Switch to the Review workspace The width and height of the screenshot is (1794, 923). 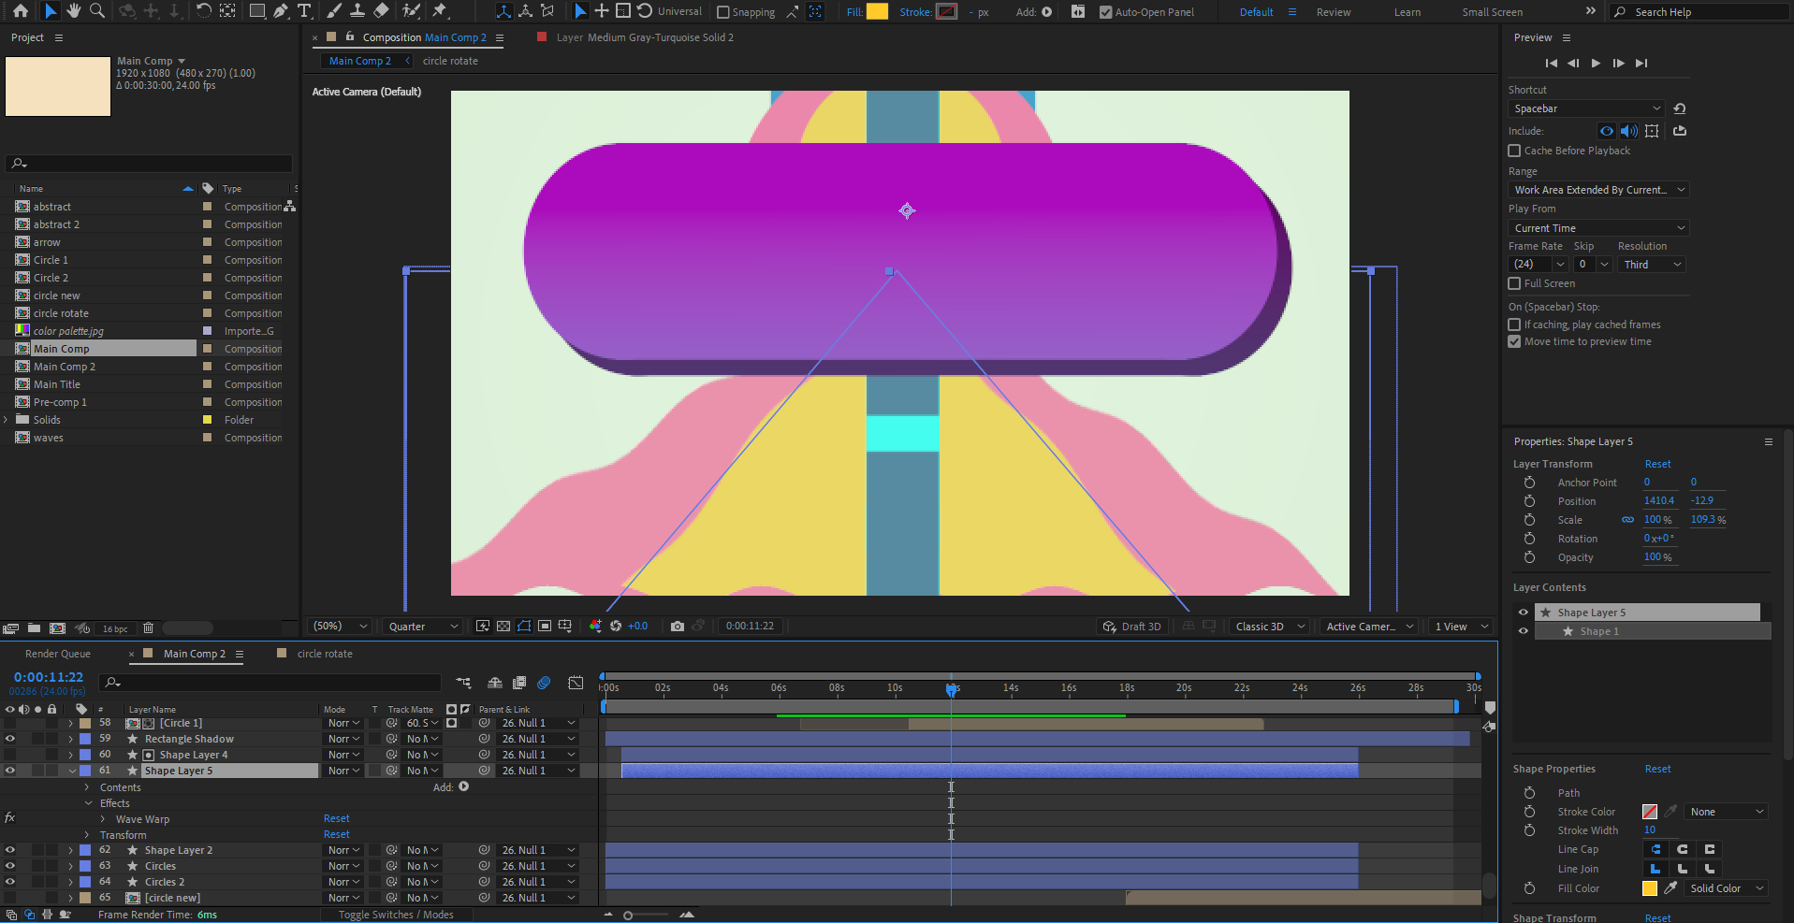(x=1333, y=12)
